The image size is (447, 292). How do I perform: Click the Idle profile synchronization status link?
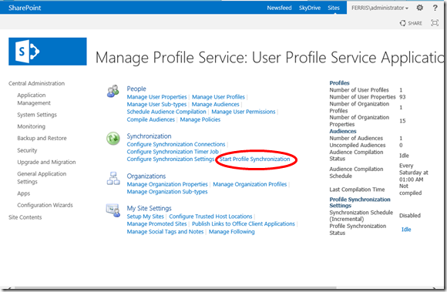(x=406, y=230)
